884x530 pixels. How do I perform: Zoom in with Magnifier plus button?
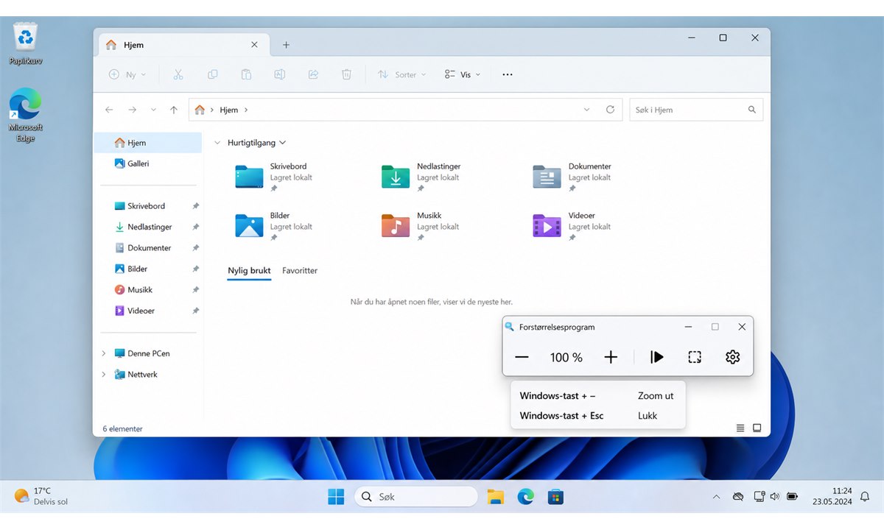click(x=611, y=357)
